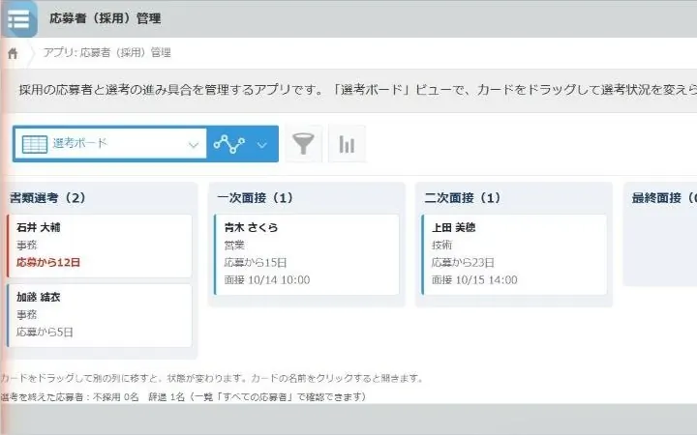This screenshot has width=697, height=435.
Task: Click the app description text 採用の応募者と選考
Action: coord(358,90)
